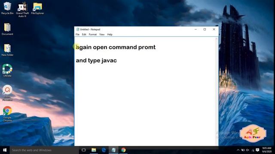Select the Active Presenter desktop shortcut

[7, 93]
